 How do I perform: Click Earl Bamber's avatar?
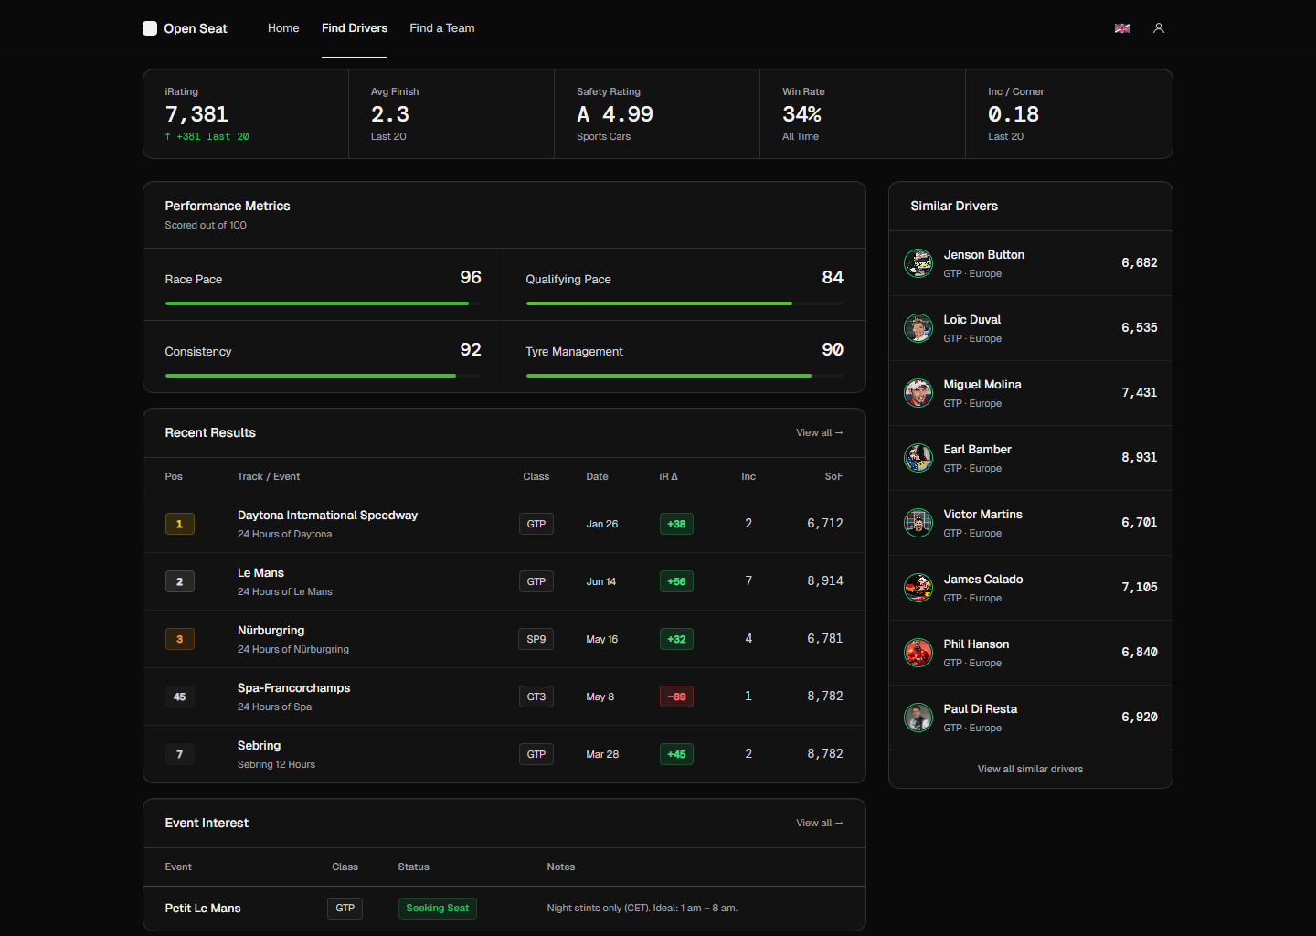[x=918, y=458]
